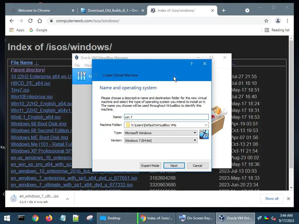This screenshot has height=224, width=299.
Task: Open the Win10Enterprise.iso link
Action: coord(32,97)
